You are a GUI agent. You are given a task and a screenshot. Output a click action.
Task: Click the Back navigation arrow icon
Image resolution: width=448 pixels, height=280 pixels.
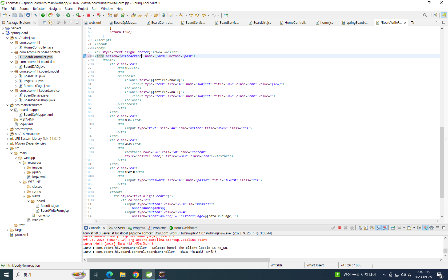204,15
